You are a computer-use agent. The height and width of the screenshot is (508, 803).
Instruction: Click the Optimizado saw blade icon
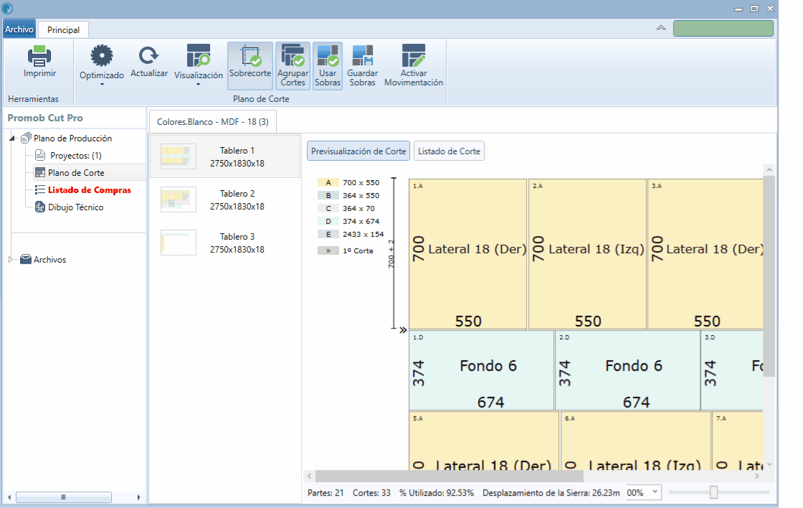(102, 56)
